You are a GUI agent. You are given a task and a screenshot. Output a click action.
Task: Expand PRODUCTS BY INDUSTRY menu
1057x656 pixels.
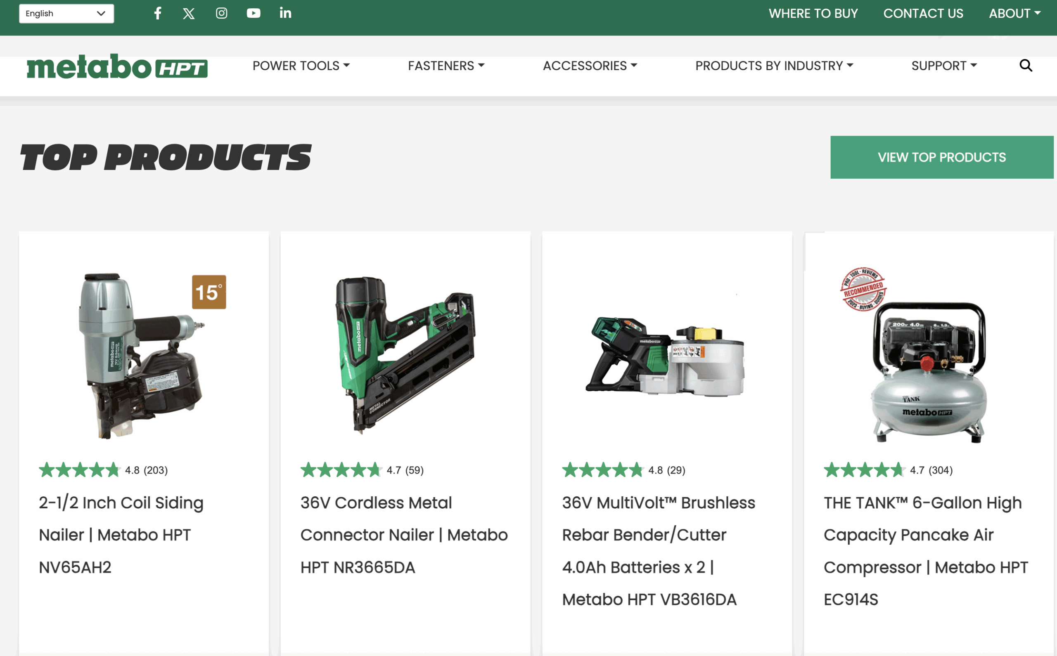[774, 66]
